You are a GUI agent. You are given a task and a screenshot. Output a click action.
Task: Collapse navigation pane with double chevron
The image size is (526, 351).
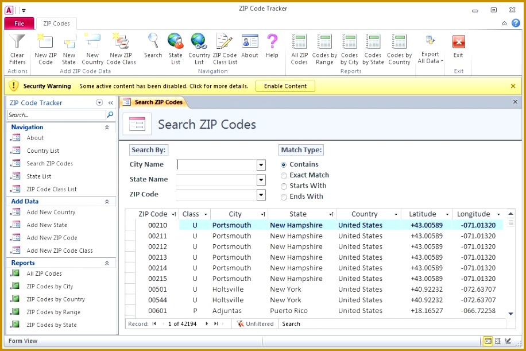[x=110, y=103]
